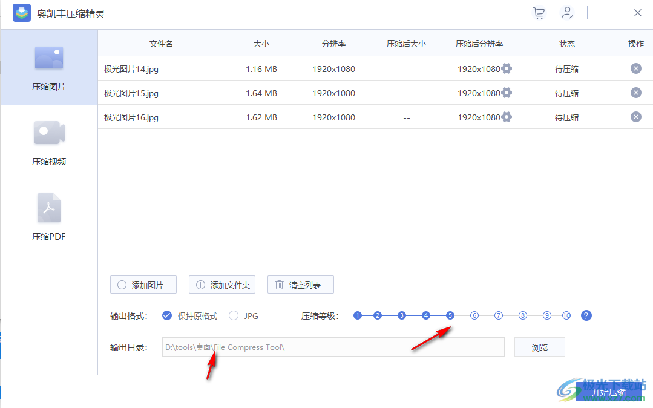Click the 1.64 MB size cell
This screenshot has width=653, height=408.
[261, 93]
